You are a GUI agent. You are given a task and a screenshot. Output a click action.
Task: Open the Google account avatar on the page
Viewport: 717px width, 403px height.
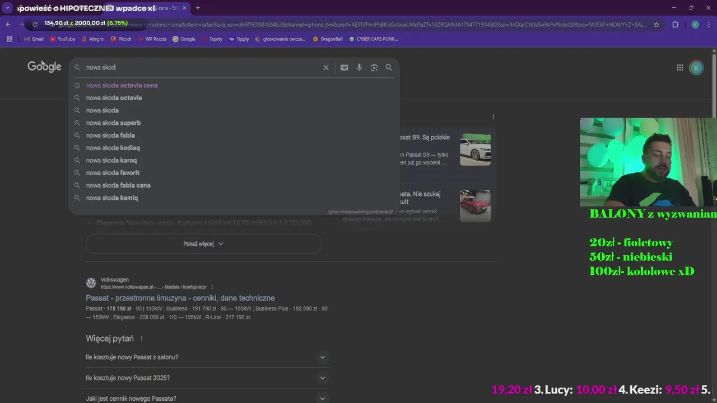(696, 68)
